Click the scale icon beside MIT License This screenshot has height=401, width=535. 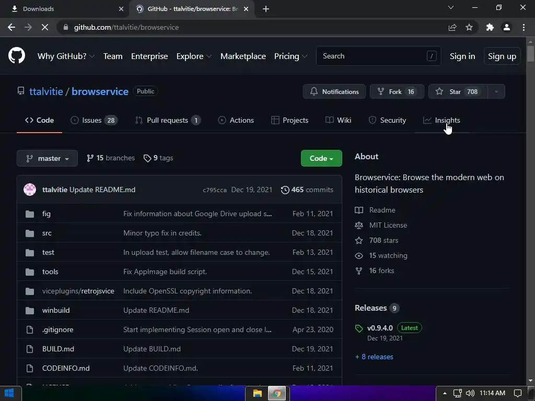pyautogui.click(x=358, y=226)
